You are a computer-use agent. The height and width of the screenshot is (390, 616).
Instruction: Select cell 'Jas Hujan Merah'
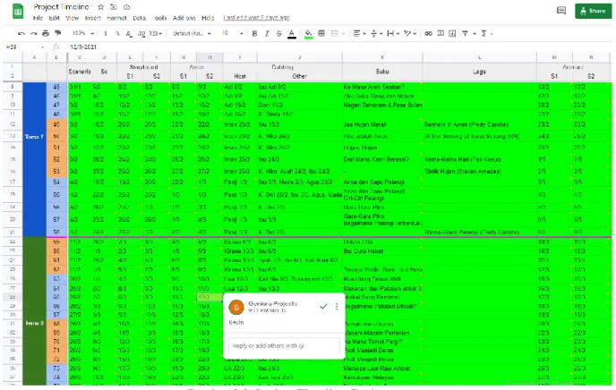(382, 124)
